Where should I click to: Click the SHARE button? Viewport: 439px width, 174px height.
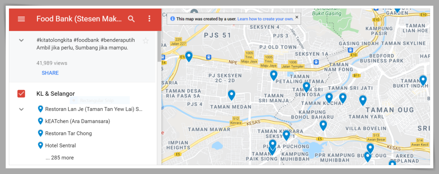[50, 73]
